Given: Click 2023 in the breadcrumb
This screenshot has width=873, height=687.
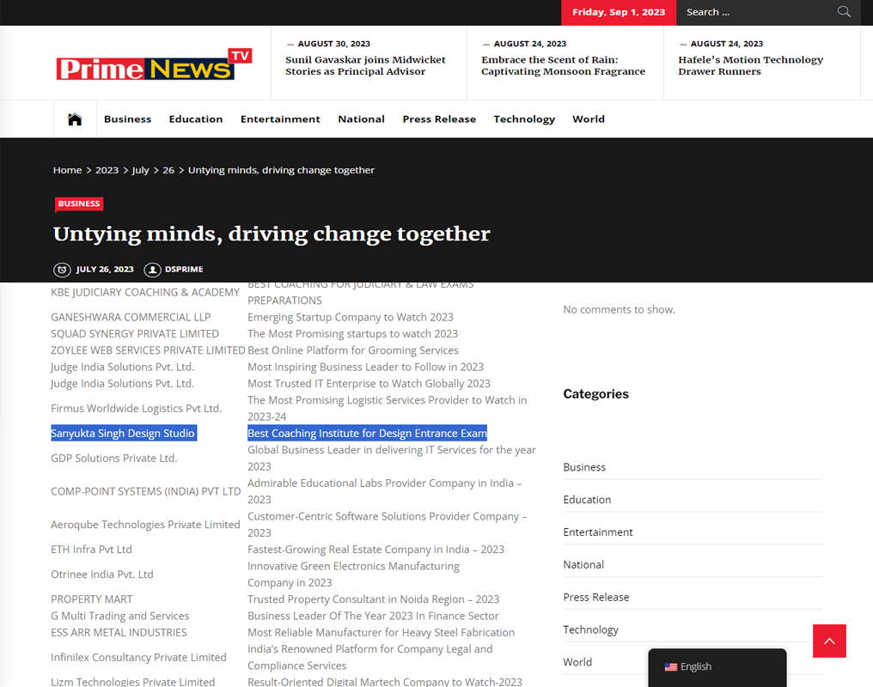Looking at the screenshot, I should tap(107, 170).
